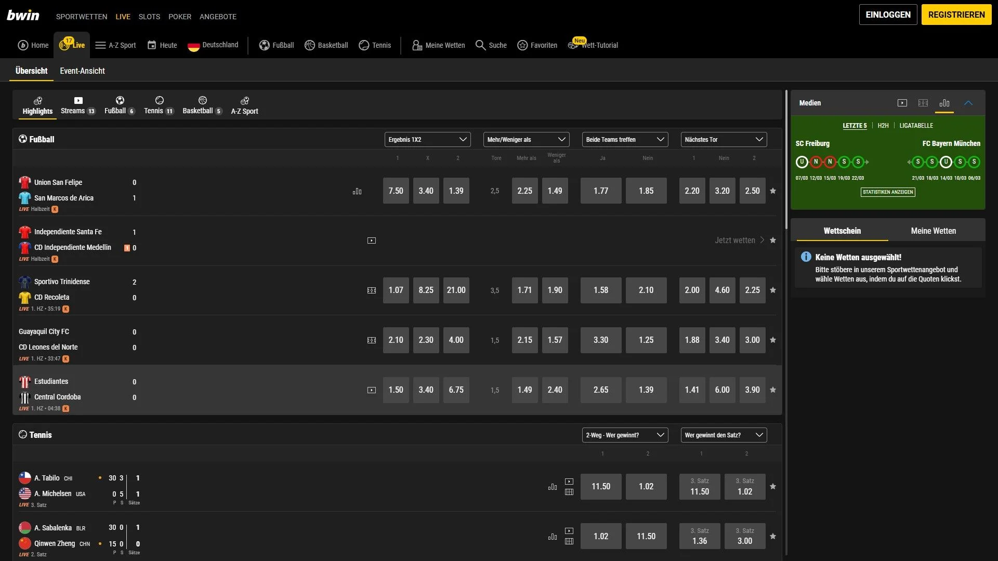Toggle favorite star on Sabalenka versus Zheng
998x561 pixels.
pos(773,536)
